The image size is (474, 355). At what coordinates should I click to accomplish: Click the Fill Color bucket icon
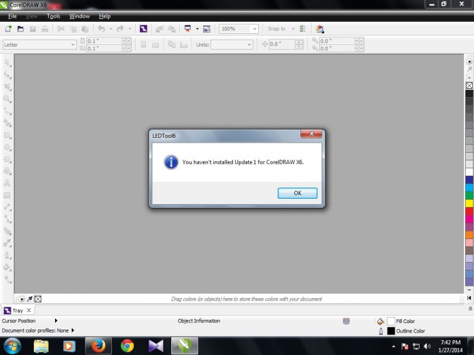click(x=380, y=321)
